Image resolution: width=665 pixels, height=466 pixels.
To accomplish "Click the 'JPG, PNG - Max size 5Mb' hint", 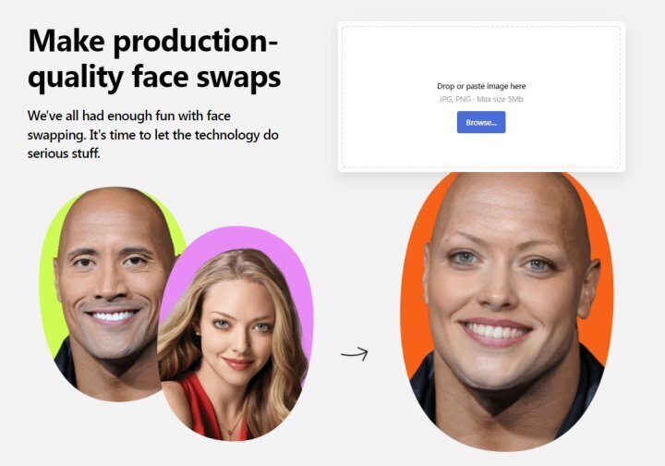I will 481,99.
